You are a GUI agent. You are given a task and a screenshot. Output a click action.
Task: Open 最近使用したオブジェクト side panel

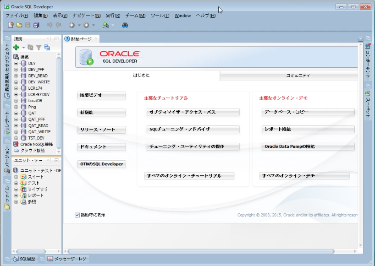[7, 71]
